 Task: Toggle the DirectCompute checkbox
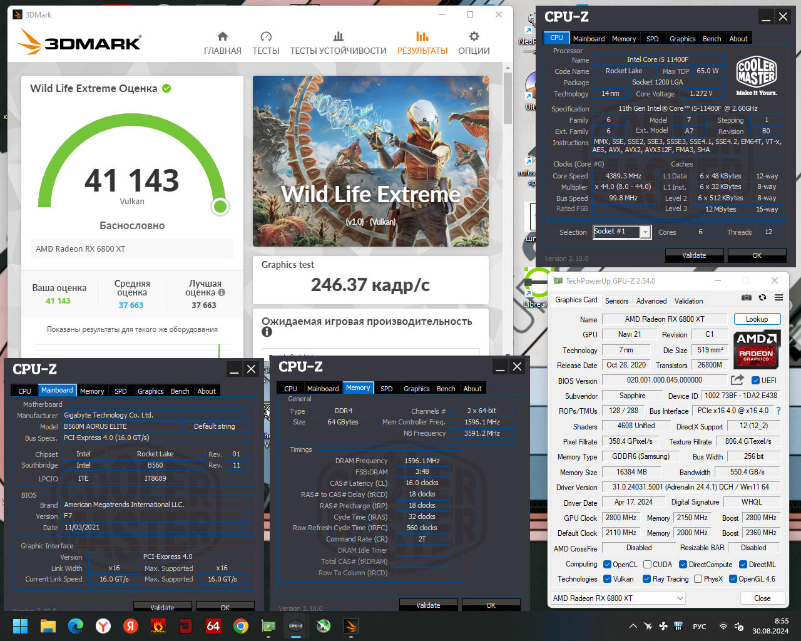coord(683,565)
